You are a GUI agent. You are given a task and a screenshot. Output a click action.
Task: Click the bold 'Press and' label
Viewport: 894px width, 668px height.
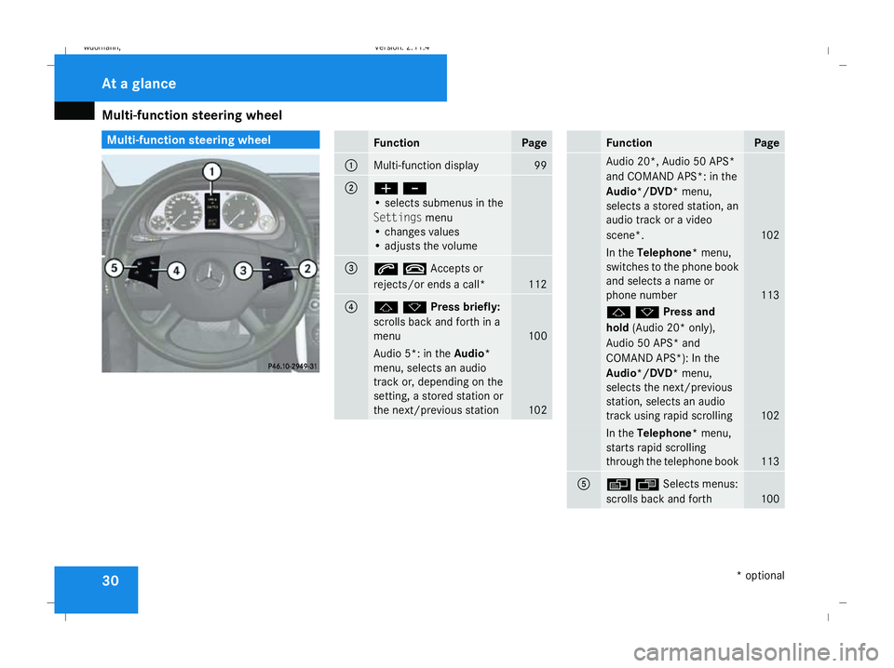tap(689, 312)
